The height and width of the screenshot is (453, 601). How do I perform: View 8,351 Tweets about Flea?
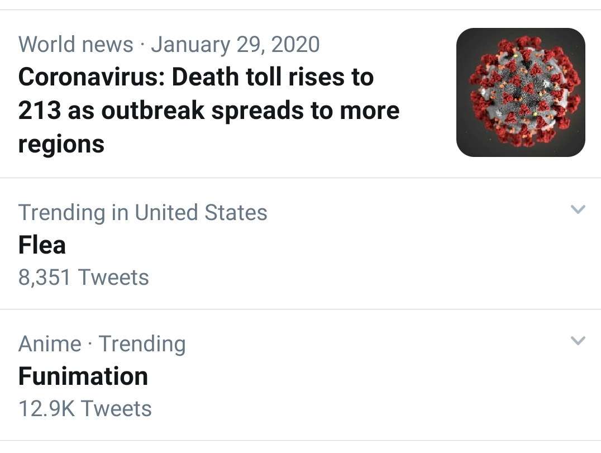tap(84, 278)
